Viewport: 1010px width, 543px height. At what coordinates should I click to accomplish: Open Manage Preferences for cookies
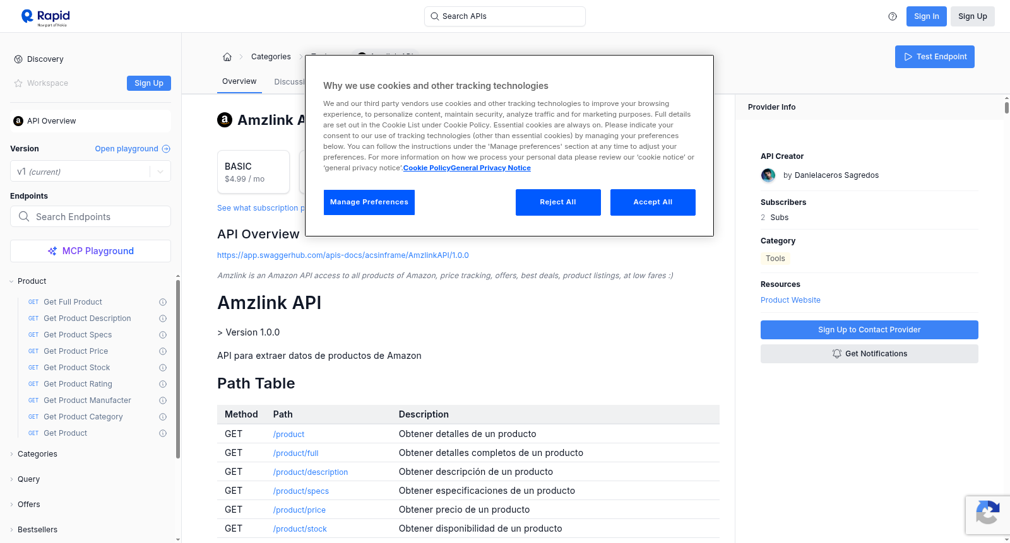(369, 202)
